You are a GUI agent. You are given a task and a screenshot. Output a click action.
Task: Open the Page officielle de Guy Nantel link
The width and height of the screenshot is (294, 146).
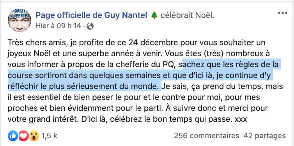[91, 16]
